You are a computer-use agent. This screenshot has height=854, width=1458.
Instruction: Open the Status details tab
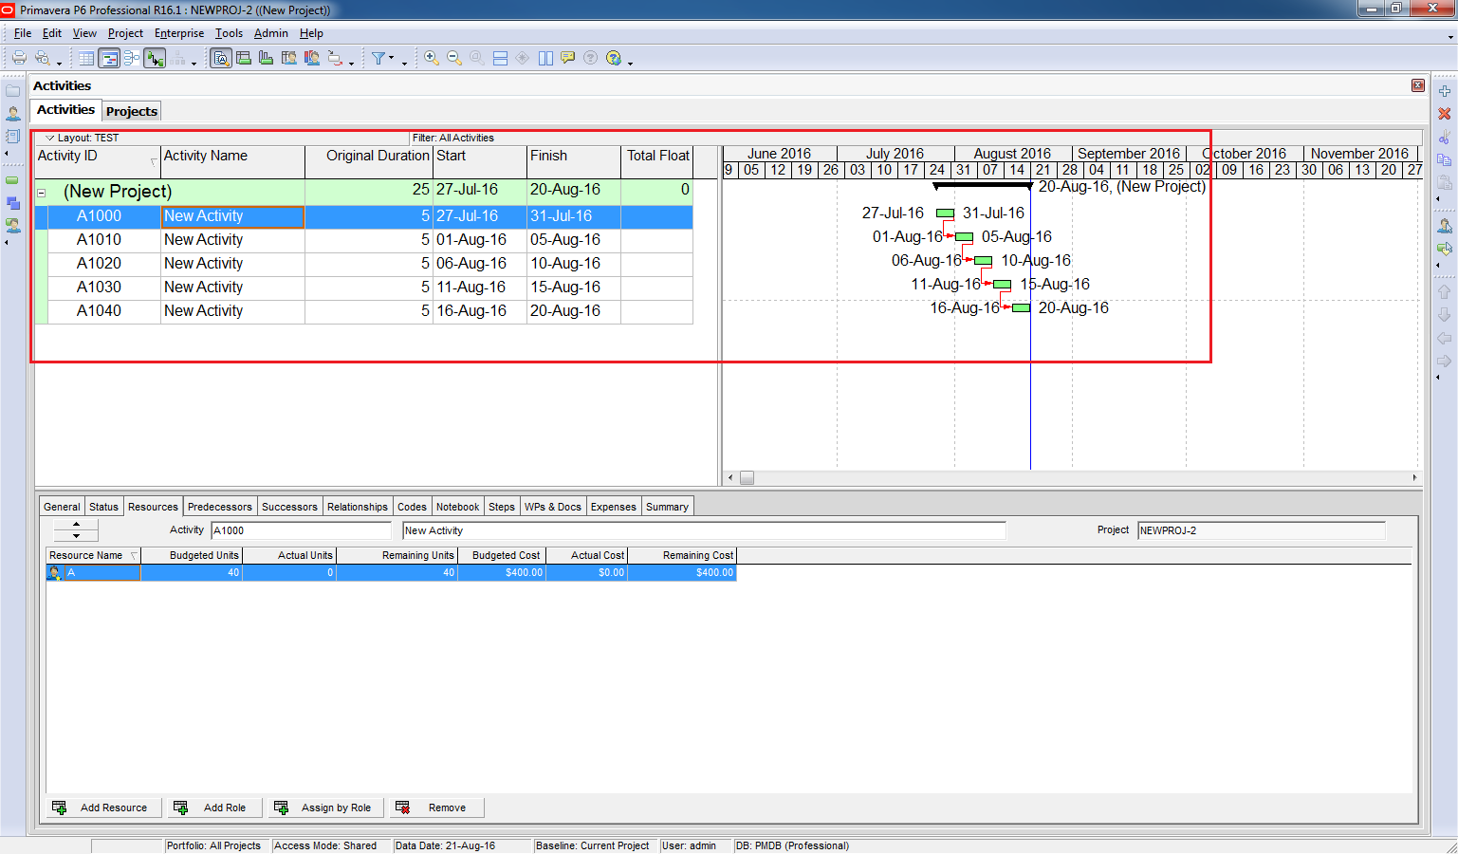pyautogui.click(x=104, y=507)
